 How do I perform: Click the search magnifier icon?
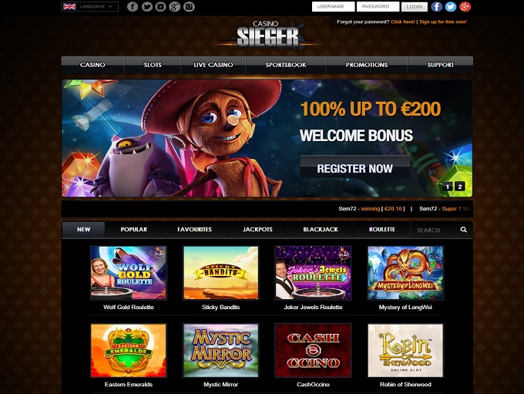pos(464,230)
